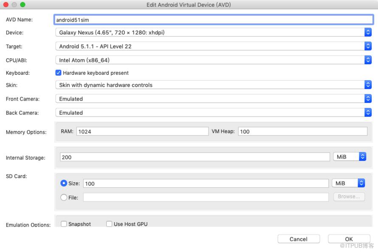Viewport: 378px width, 252px height.
Task: Click the SD Card File path field
Action: [206, 197]
